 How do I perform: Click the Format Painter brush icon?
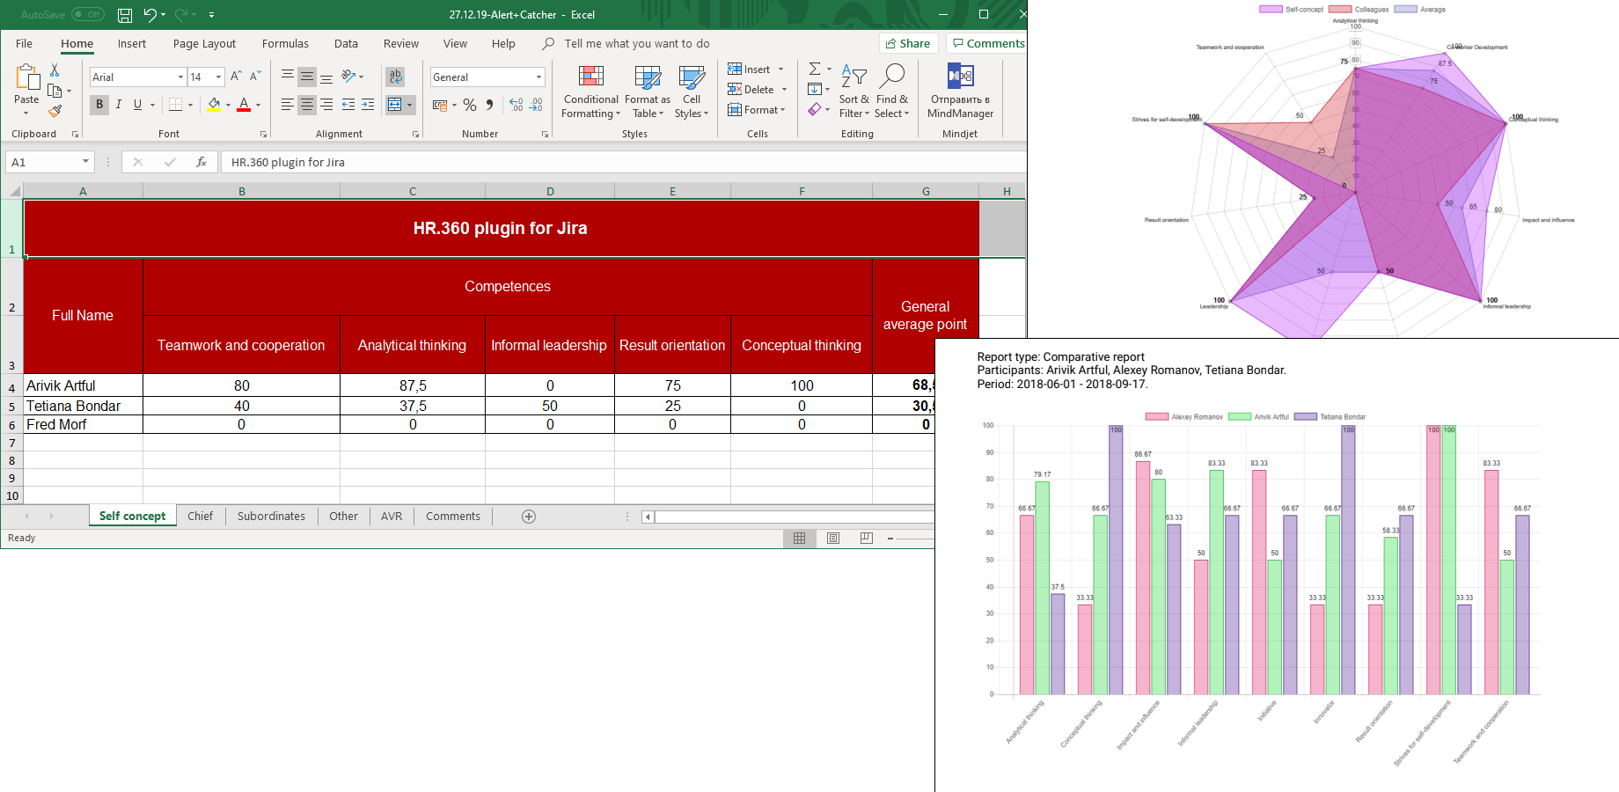tap(55, 111)
